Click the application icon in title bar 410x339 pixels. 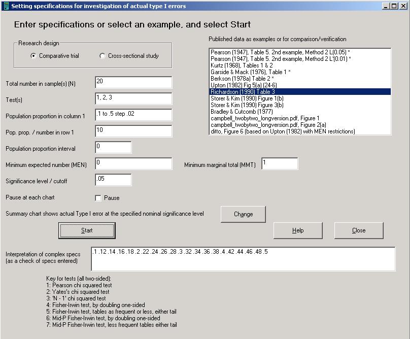6,6
